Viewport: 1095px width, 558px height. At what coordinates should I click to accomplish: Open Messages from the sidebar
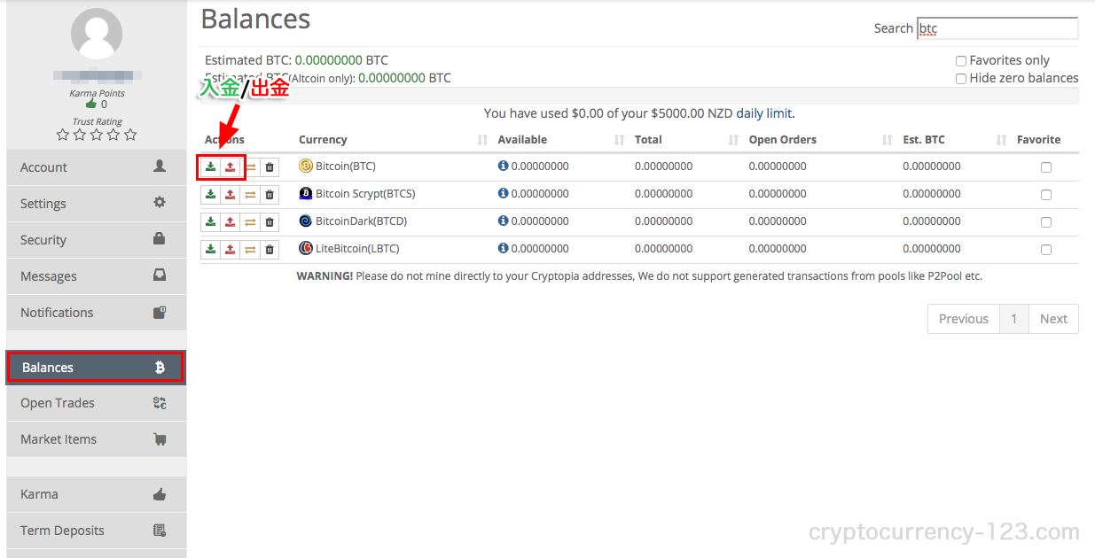96,276
